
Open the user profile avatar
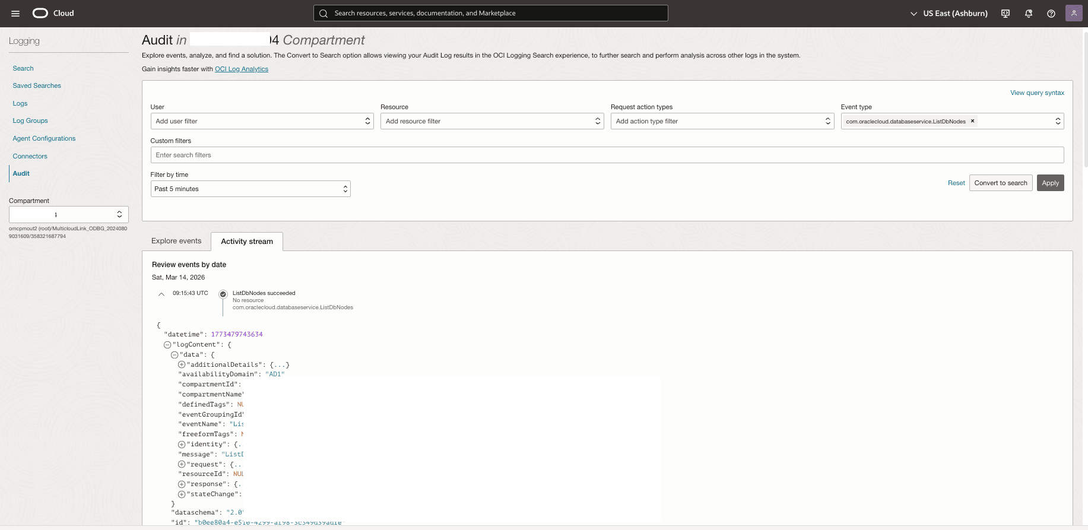(1074, 13)
